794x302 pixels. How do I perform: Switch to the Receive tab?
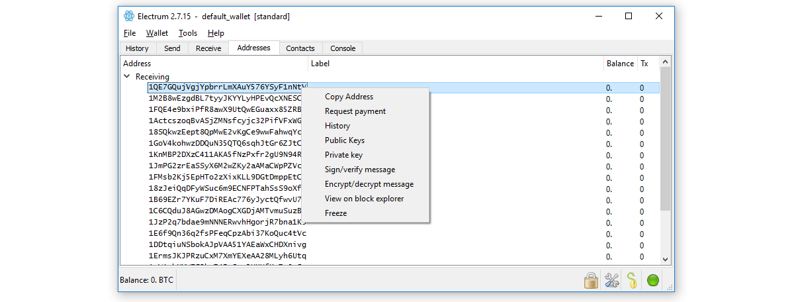[208, 48]
